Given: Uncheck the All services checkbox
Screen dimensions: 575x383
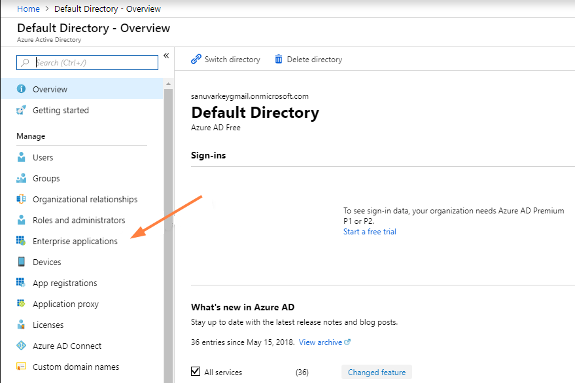Looking at the screenshot, I should 196,372.
